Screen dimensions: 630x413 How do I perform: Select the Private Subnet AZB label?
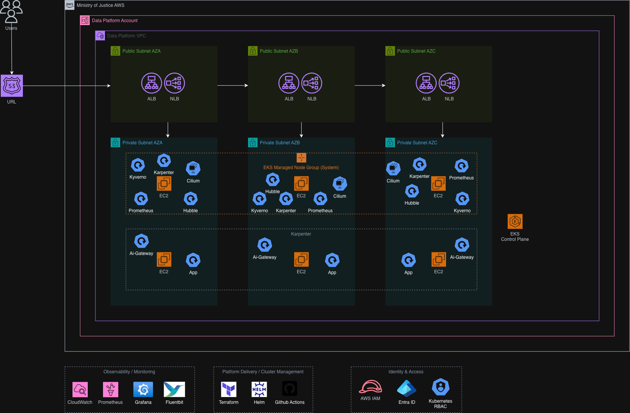click(x=280, y=143)
